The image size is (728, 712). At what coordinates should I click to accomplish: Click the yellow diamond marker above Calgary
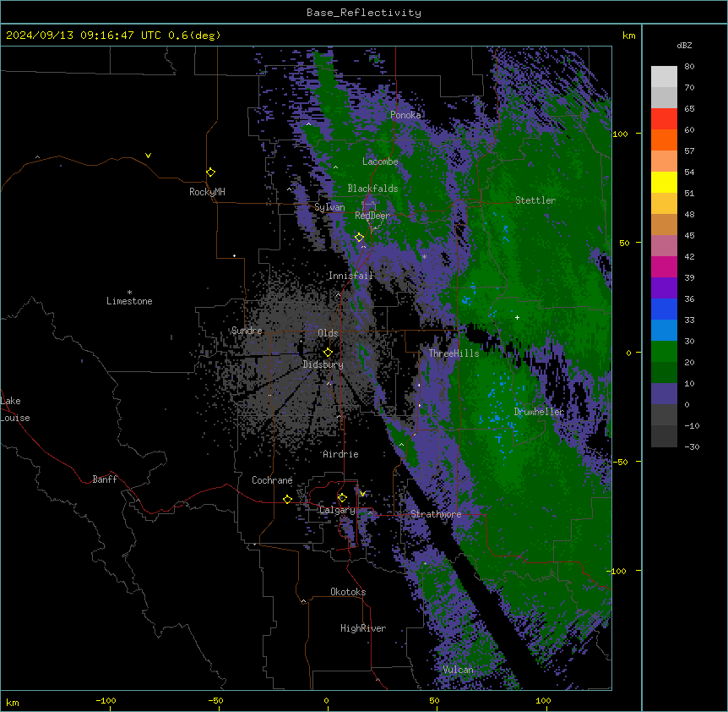pyautogui.click(x=342, y=498)
